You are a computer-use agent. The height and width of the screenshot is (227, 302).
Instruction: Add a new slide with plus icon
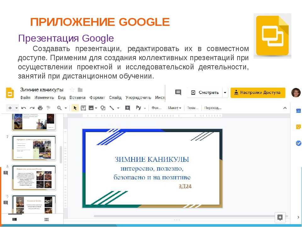tap(10, 108)
